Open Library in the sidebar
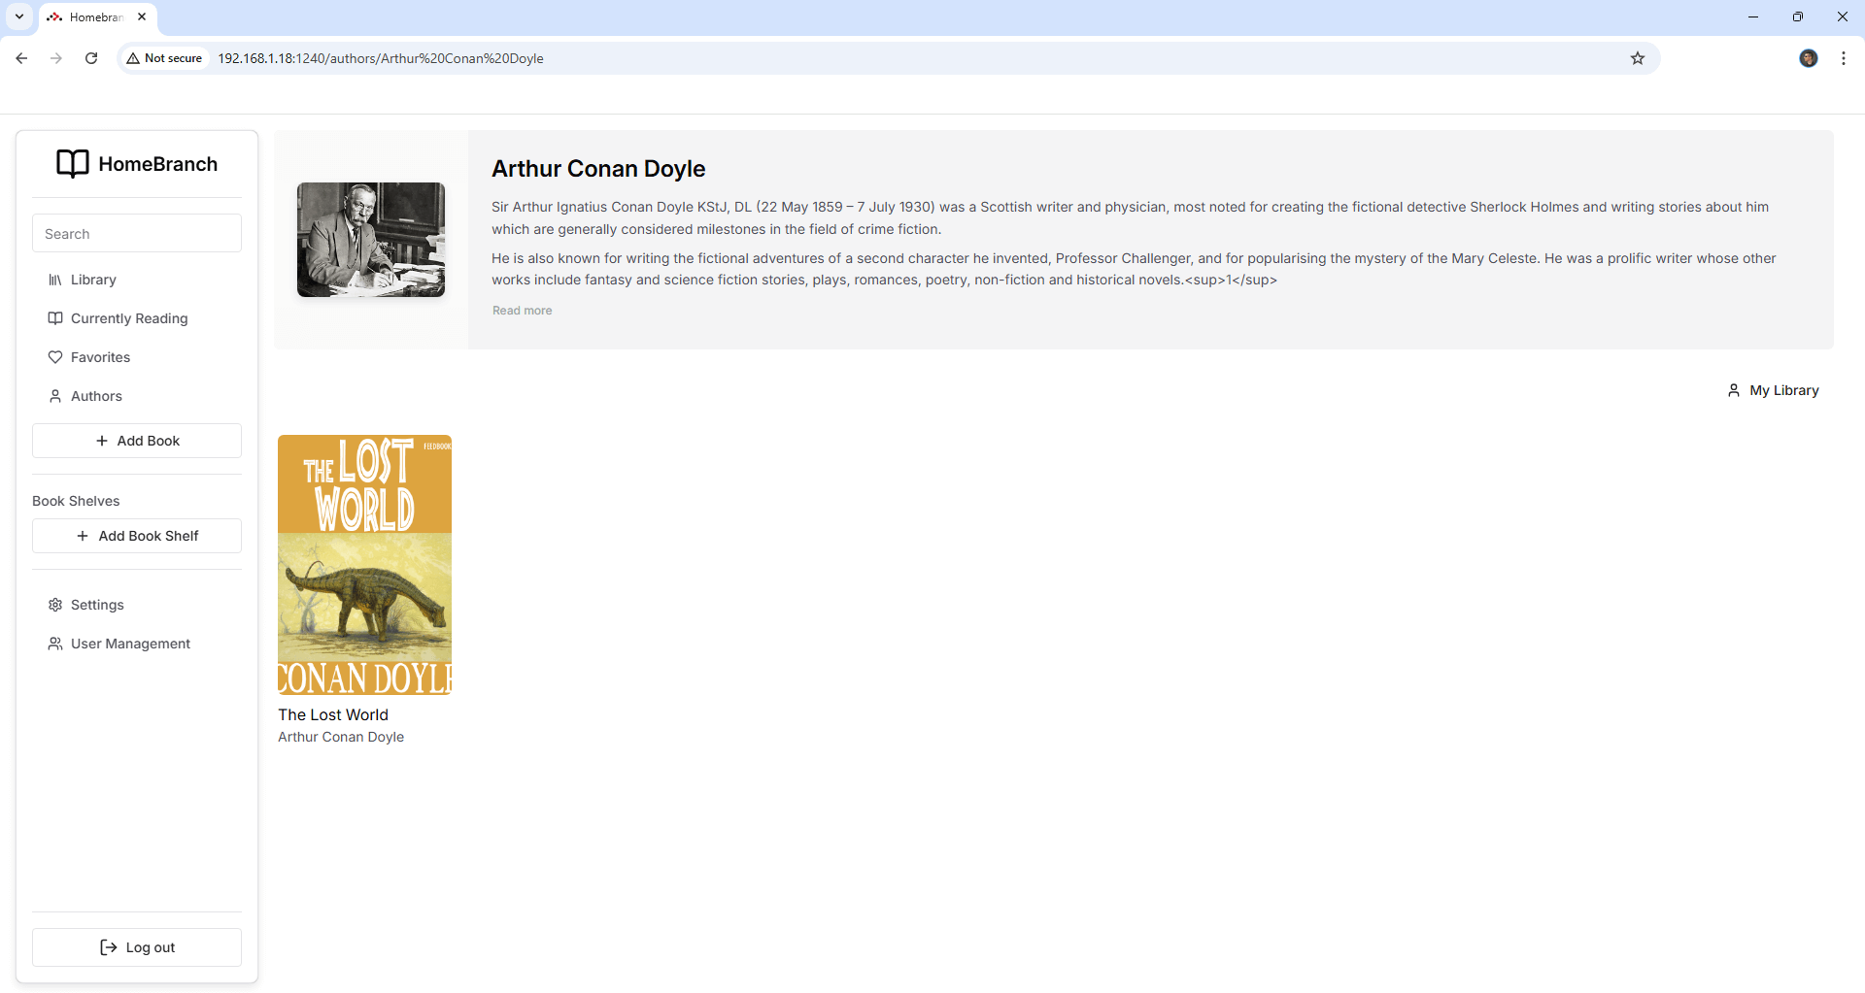 pyautogui.click(x=93, y=280)
